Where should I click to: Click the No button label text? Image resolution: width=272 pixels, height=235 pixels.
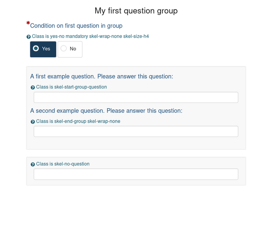tap(73, 49)
